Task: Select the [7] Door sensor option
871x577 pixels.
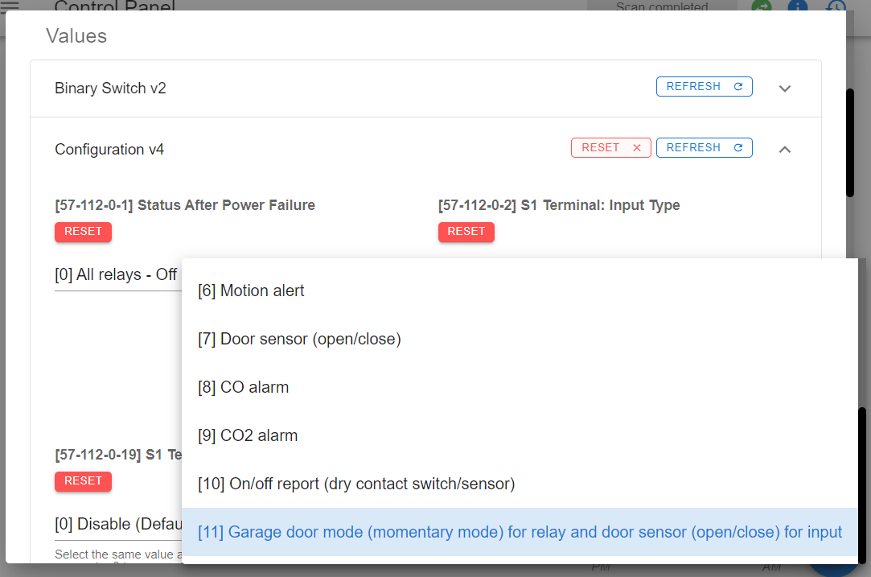Action: [298, 339]
